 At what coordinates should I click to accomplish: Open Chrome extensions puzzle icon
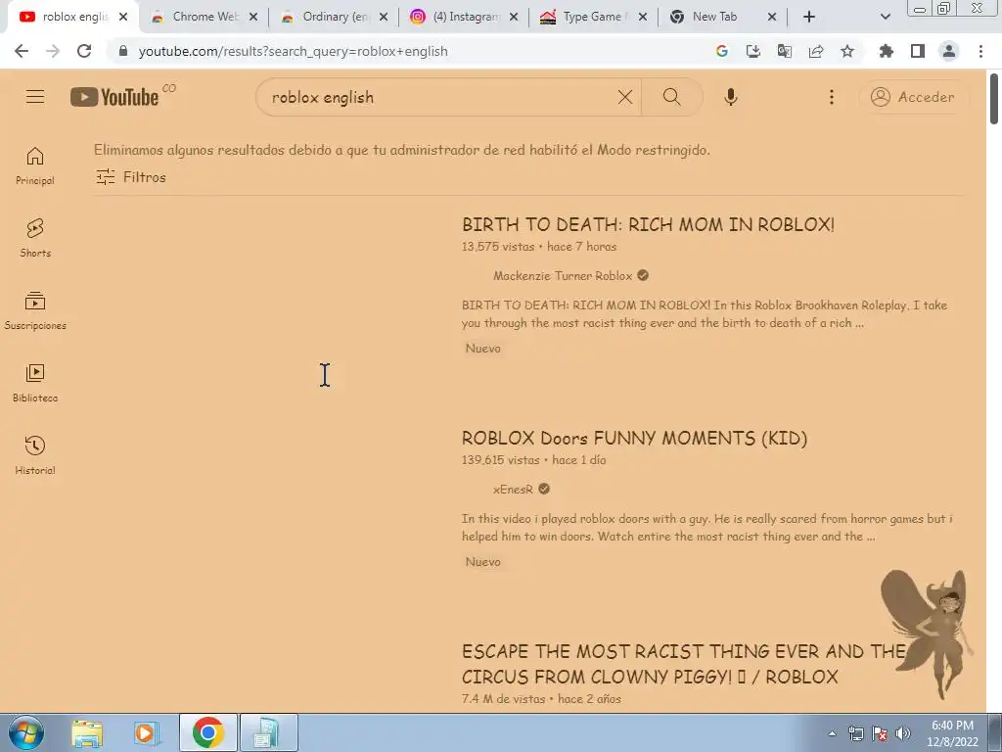pos(887,51)
